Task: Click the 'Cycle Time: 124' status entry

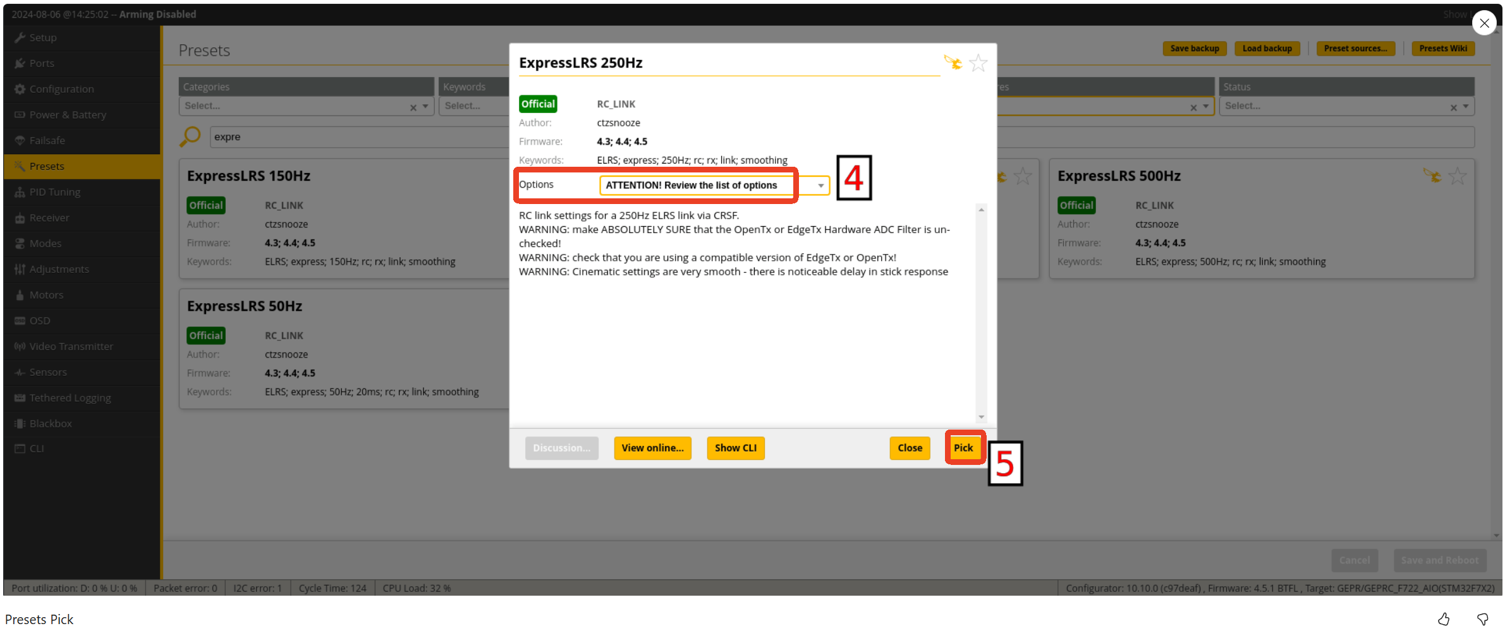Action: click(332, 588)
